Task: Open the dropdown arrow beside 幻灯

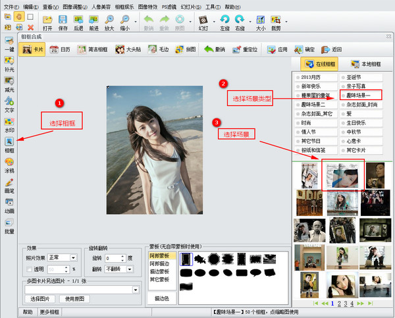Action: [214, 22]
